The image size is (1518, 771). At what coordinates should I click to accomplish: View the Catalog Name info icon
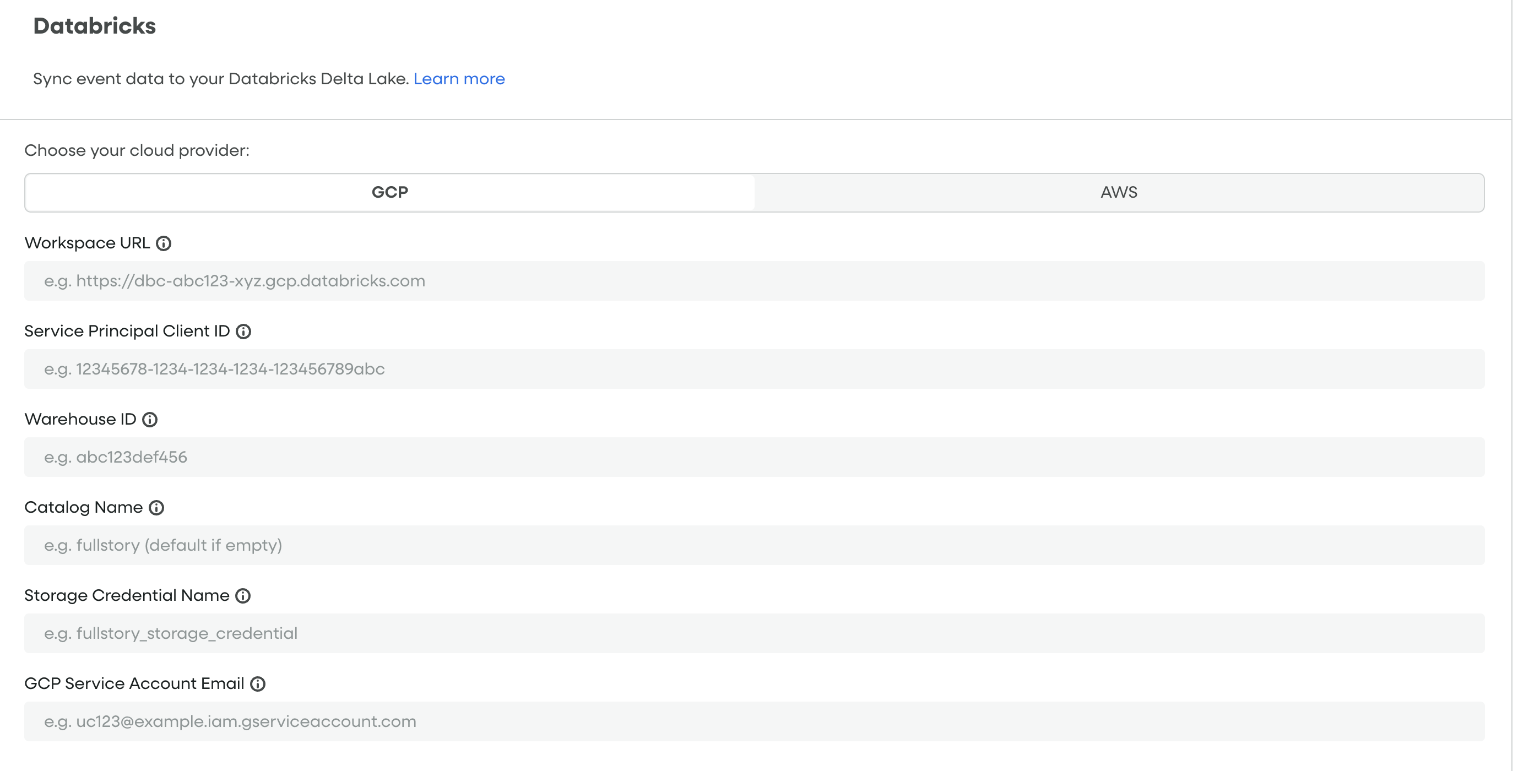(156, 508)
